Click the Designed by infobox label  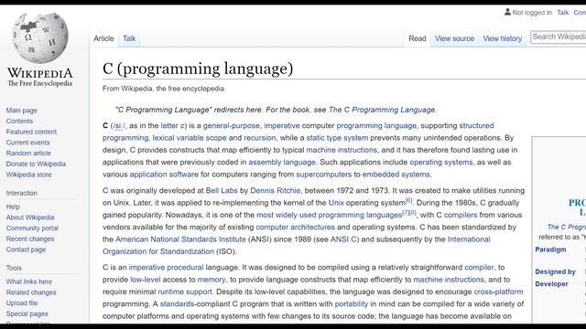555,272
